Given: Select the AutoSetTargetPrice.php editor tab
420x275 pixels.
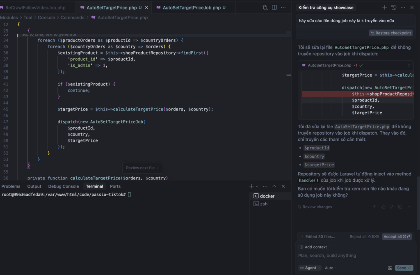Looking at the screenshot, I should pyautogui.click(x=111, y=7).
